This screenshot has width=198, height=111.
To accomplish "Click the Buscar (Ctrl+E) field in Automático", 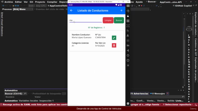I will (15, 94).
